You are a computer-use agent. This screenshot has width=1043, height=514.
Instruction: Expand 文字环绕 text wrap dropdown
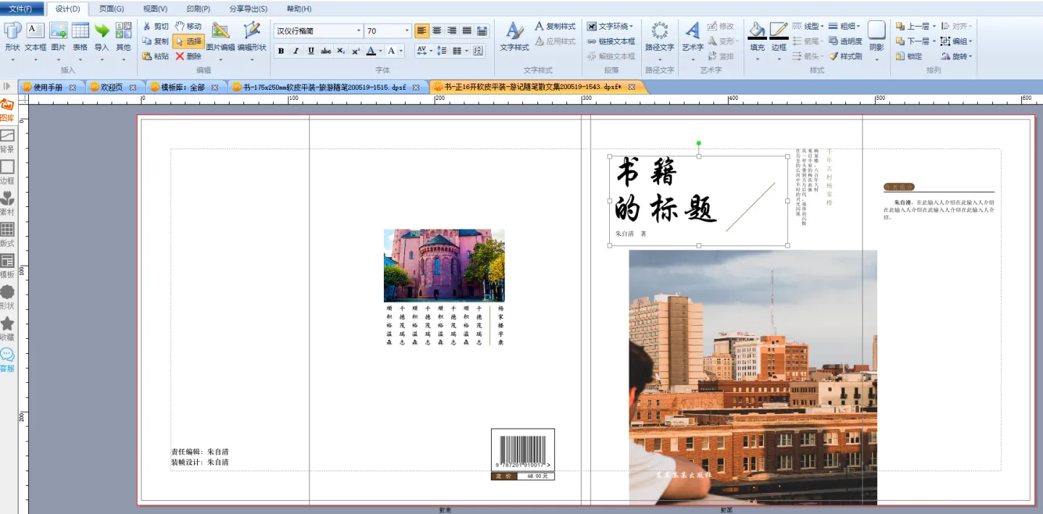[632, 27]
